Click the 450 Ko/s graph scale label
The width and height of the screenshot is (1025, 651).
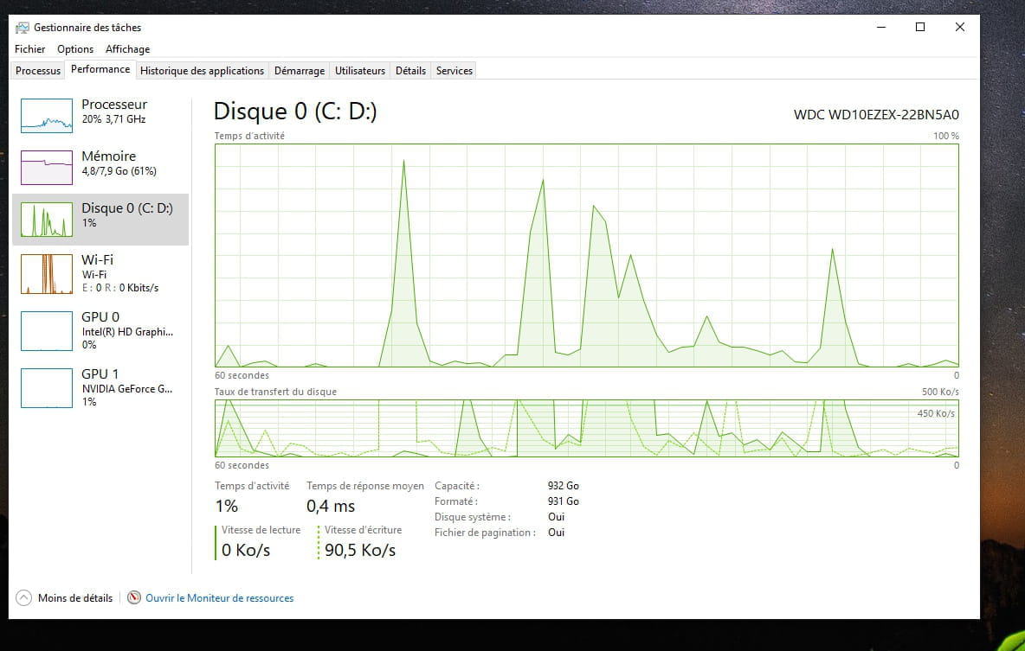pyautogui.click(x=936, y=413)
